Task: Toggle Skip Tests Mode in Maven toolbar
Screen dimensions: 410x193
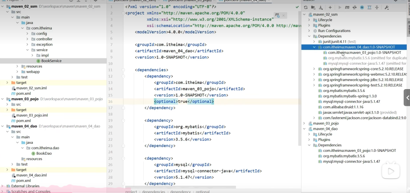Action: (362, 7)
